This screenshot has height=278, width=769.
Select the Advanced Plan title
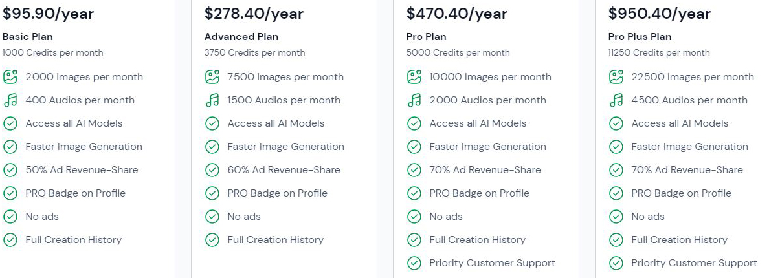241,37
